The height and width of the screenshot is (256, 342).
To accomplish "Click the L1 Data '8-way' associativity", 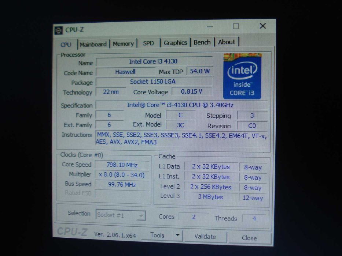I will (253, 167).
